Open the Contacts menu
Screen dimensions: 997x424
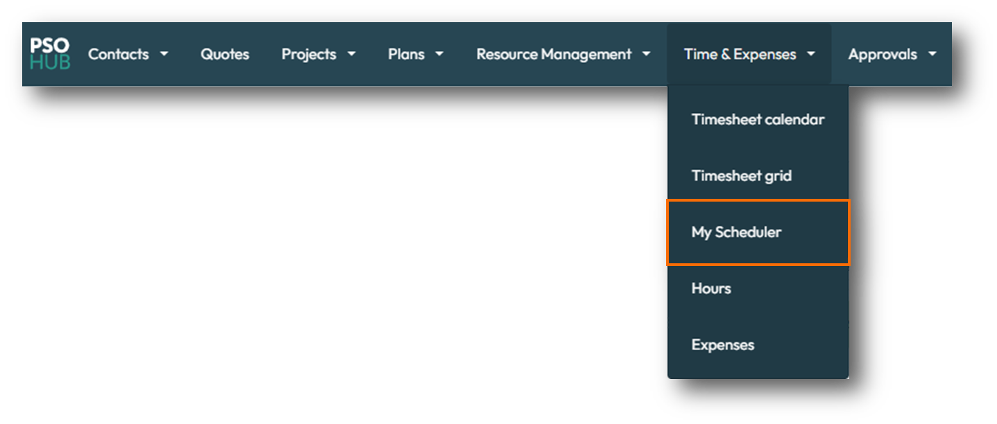pyautogui.click(x=118, y=54)
